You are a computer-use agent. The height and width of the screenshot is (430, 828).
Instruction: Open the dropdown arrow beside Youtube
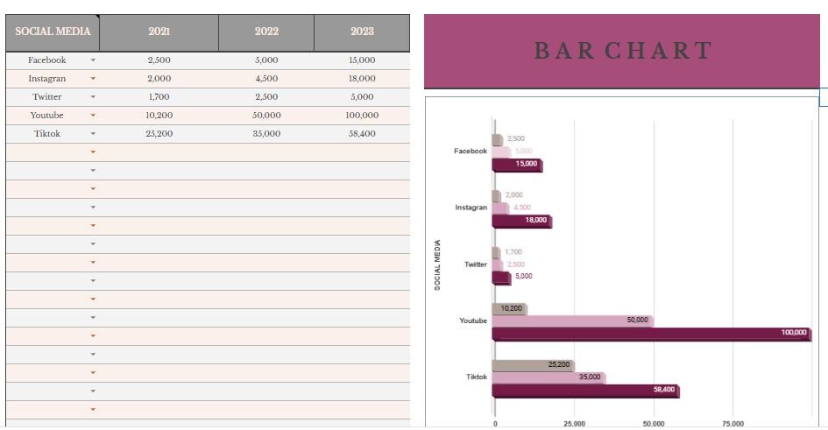coord(93,116)
